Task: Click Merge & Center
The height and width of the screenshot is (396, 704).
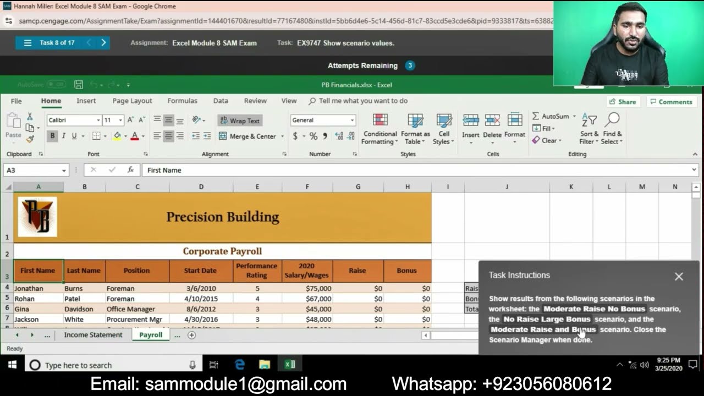Action: [x=248, y=136]
